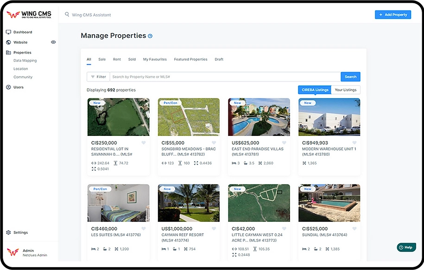Favorite the Sundial property listing
Screen dimensions: 424x270
point(354,228)
